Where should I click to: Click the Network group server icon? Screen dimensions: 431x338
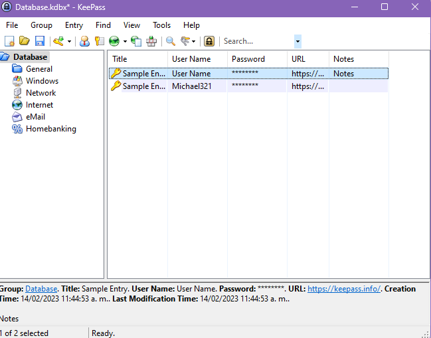[x=17, y=93]
